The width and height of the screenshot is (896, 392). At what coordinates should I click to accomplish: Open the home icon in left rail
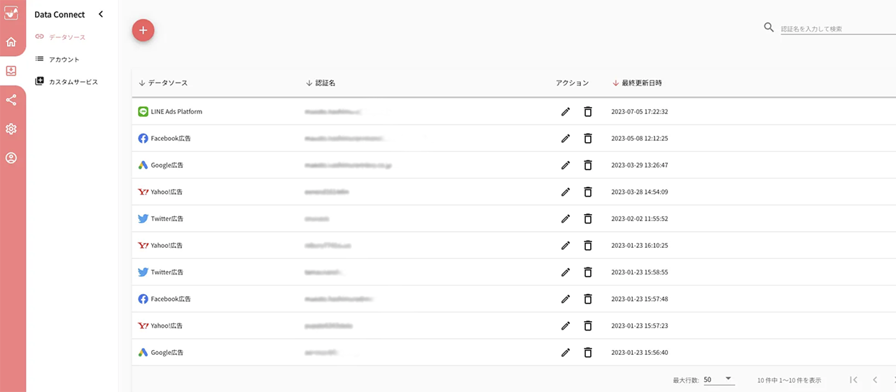(11, 42)
